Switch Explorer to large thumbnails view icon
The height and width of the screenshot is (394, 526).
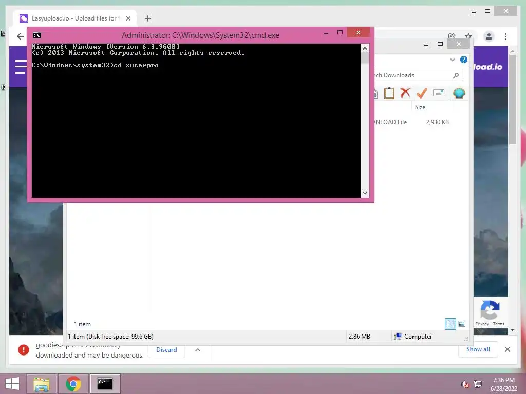tap(462, 324)
